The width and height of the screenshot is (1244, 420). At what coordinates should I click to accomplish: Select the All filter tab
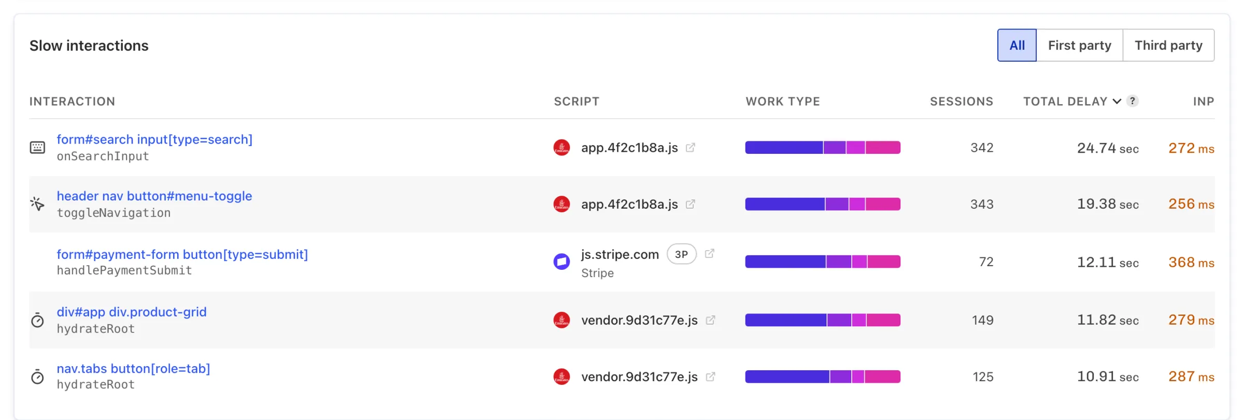pyautogui.click(x=1017, y=46)
